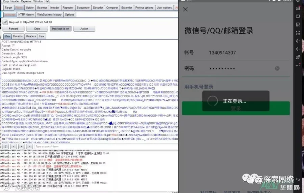Click the emulator volume up icon

click(x=298, y=41)
